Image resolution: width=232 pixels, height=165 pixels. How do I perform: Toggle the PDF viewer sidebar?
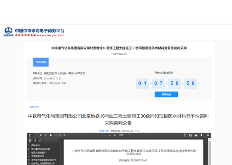[30, 135]
